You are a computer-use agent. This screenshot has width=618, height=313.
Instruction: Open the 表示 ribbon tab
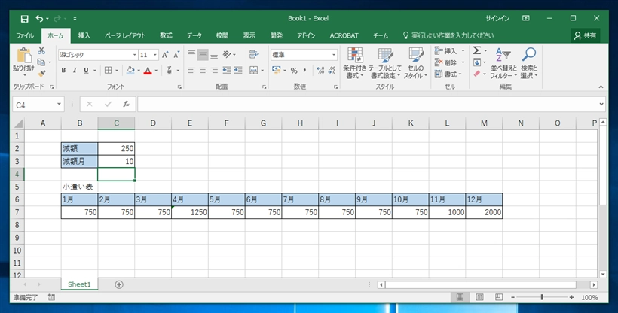[249, 35]
